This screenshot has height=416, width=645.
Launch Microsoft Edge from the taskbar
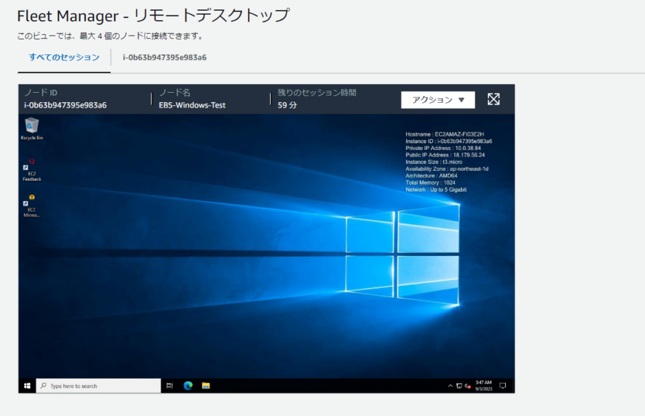coord(188,386)
